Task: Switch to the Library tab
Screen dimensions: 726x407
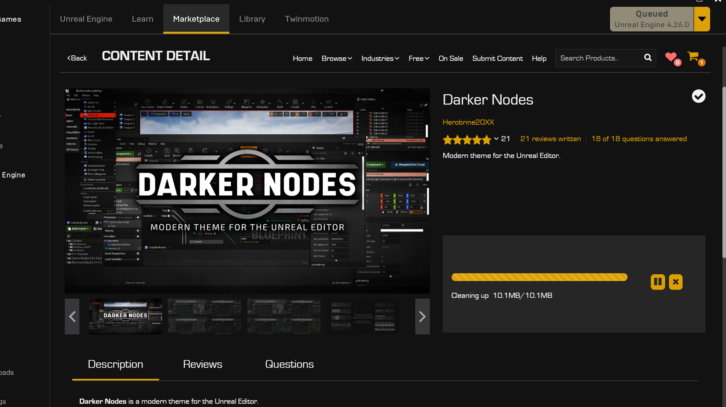Action: coord(252,19)
